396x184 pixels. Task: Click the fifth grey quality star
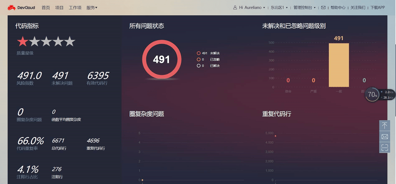[x=70, y=41]
